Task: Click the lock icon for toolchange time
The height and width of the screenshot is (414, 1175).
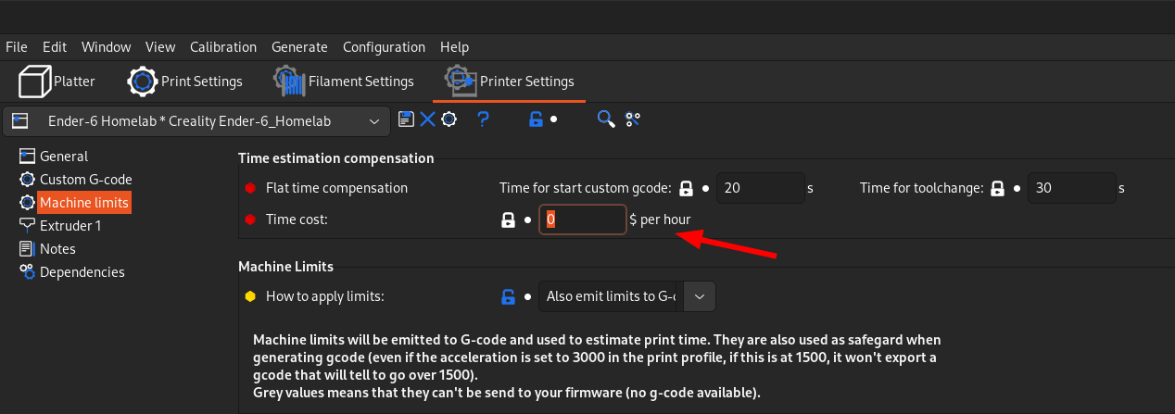Action: pyautogui.click(x=998, y=188)
